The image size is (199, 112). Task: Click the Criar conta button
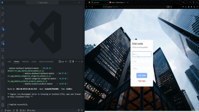142,75
